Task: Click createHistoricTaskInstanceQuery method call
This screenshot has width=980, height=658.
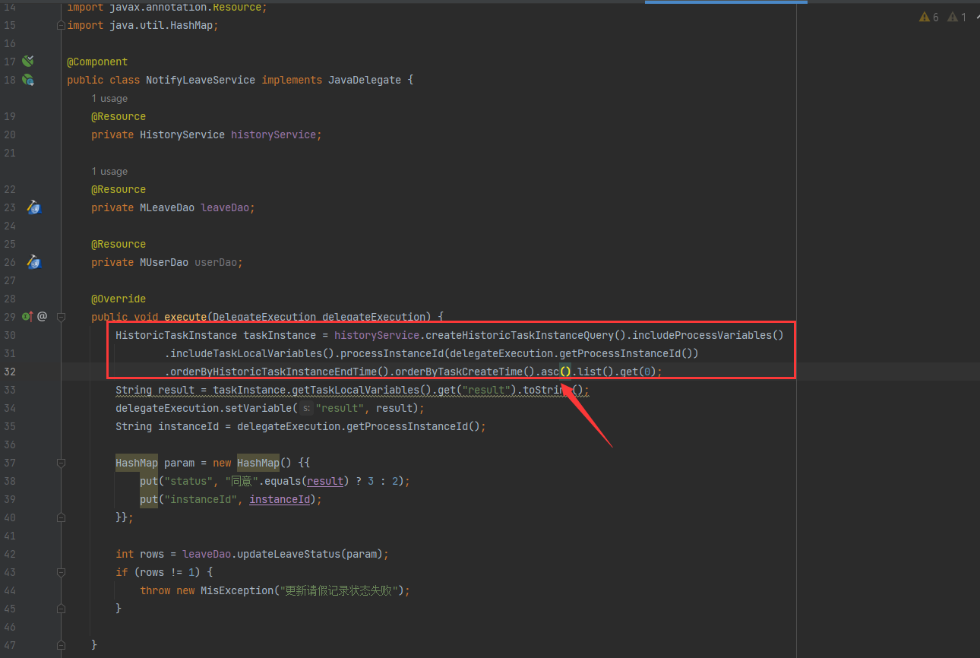Action: point(520,335)
